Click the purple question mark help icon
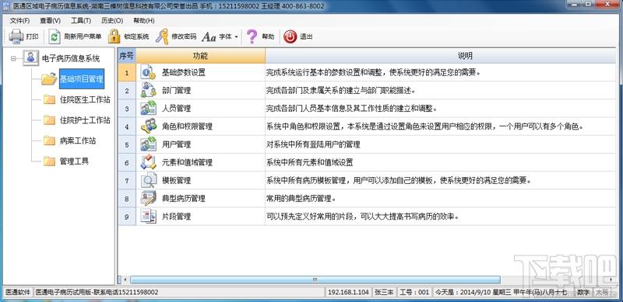 coord(252,36)
